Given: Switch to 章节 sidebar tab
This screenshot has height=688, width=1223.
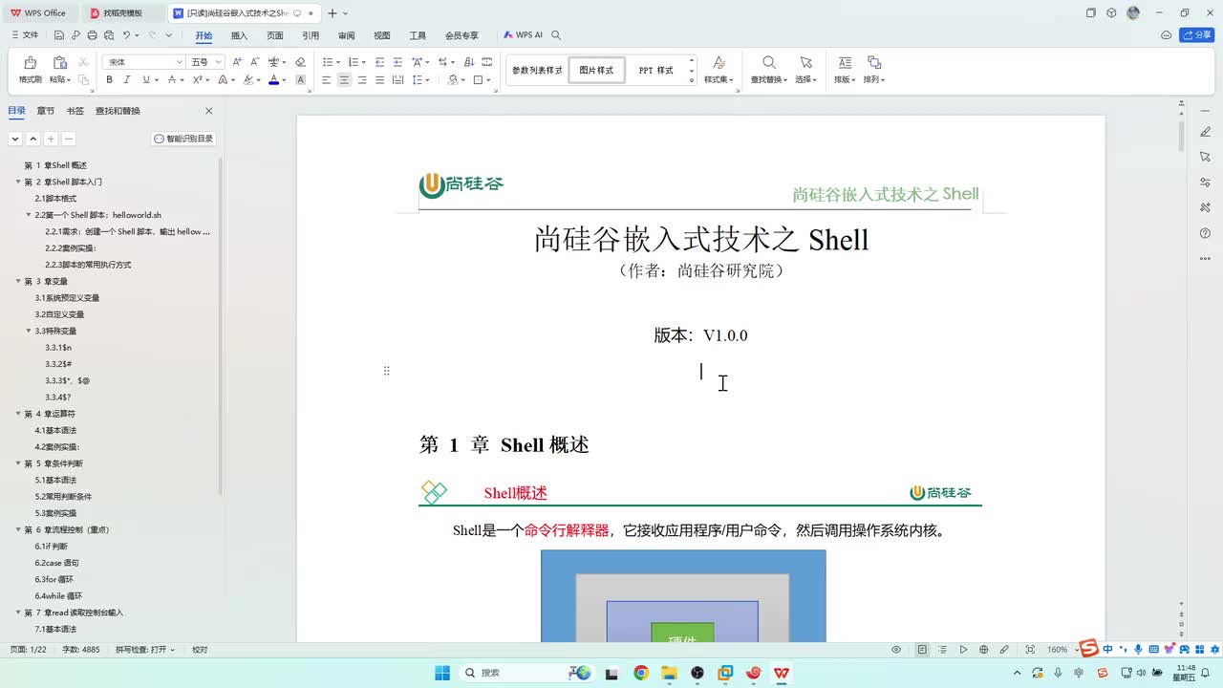Looking at the screenshot, I should [46, 111].
